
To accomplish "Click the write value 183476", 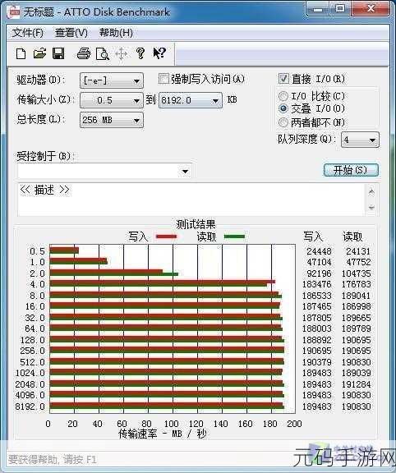I will [317, 284].
